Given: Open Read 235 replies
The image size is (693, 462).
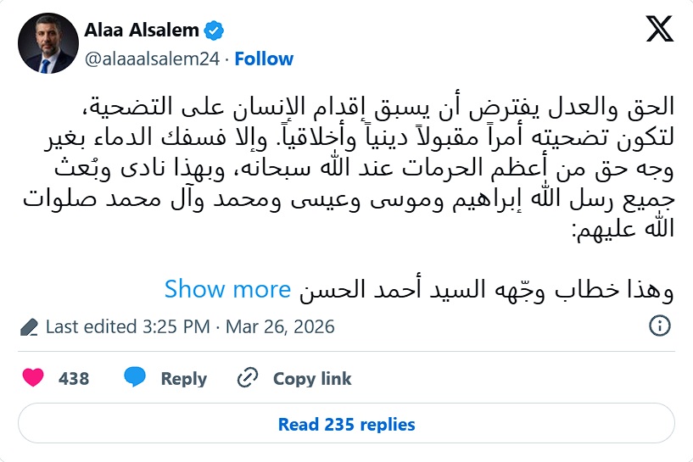Looking at the screenshot, I should (x=346, y=424).
